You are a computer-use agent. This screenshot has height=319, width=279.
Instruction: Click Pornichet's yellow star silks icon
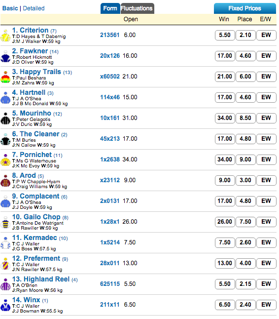point(5,160)
